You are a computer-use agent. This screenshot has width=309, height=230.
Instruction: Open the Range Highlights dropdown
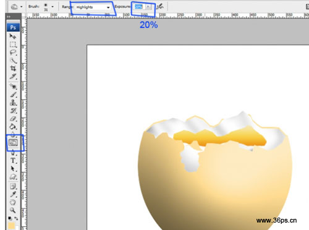pyautogui.click(x=93, y=7)
